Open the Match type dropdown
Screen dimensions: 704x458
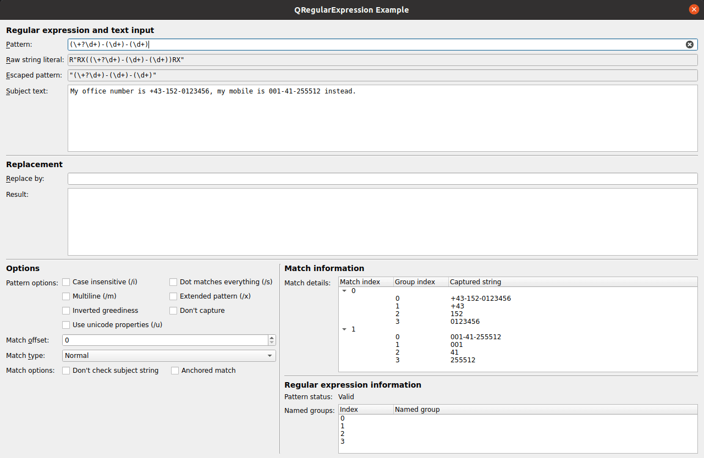[x=169, y=356]
